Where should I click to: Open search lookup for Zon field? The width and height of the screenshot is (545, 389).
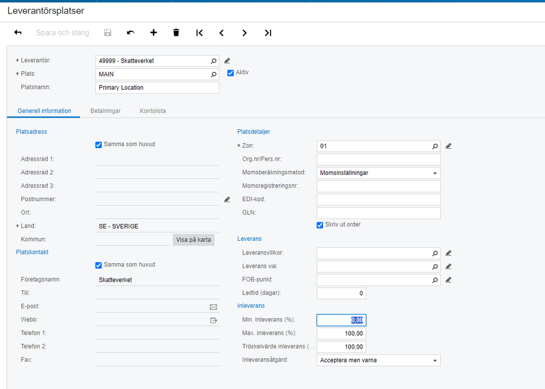(x=435, y=147)
